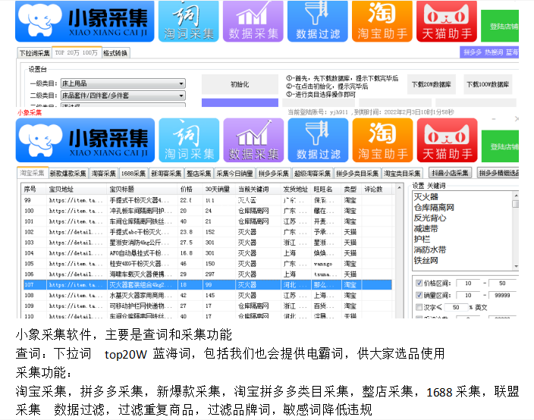Click green 登陆店铺 button in lower window
Viewport: 534px width, 420px height.
[501, 146]
